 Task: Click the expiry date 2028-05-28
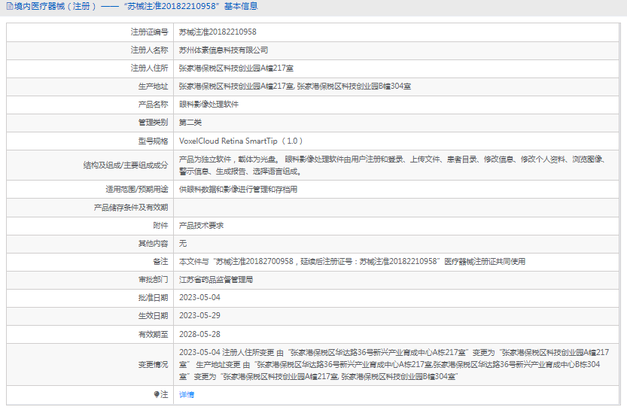pos(199,334)
